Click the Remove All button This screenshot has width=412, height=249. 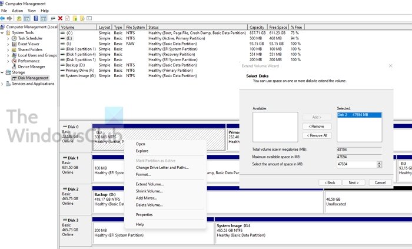tap(317, 135)
